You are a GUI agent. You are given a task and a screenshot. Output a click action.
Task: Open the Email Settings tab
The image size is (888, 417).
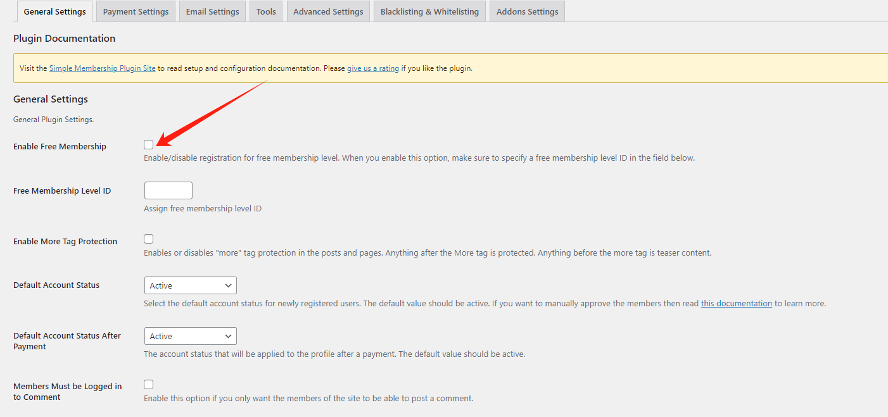coord(212,11)
